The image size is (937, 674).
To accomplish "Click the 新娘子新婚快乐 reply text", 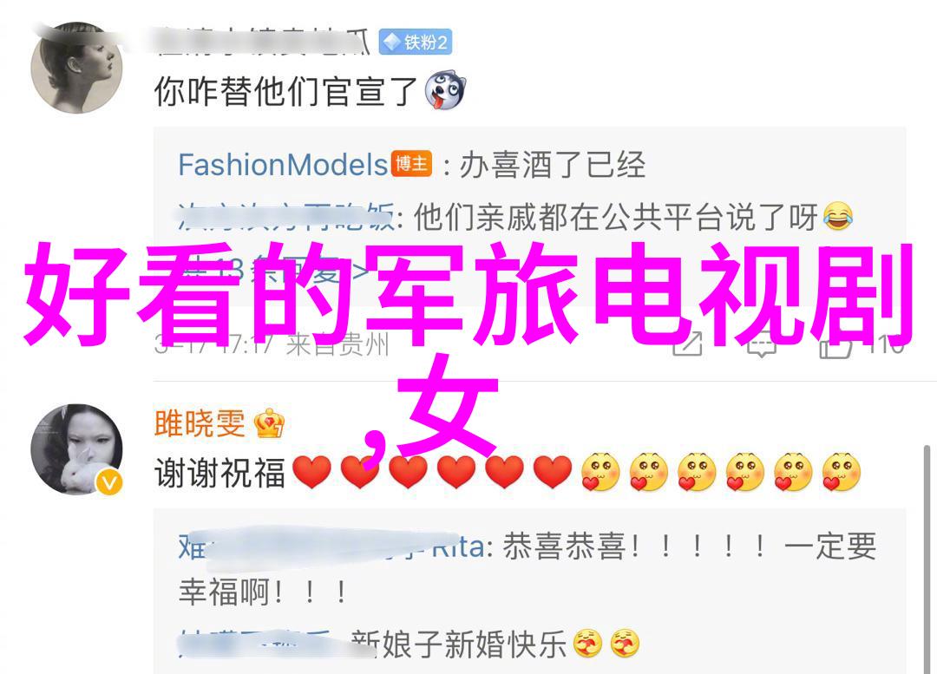I will click(x=459, y=644).
